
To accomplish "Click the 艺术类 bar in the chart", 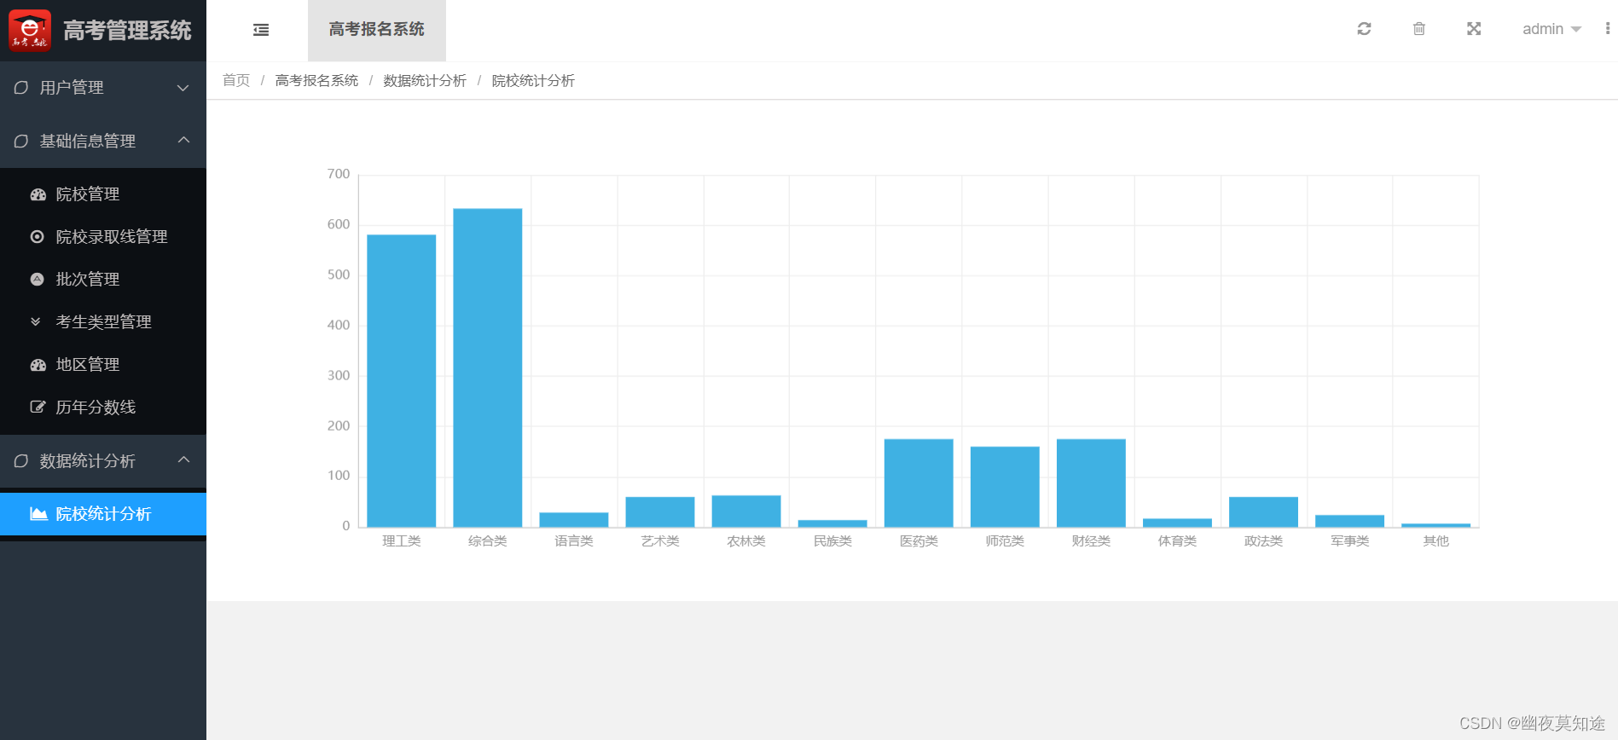I will tap(660, 512).
